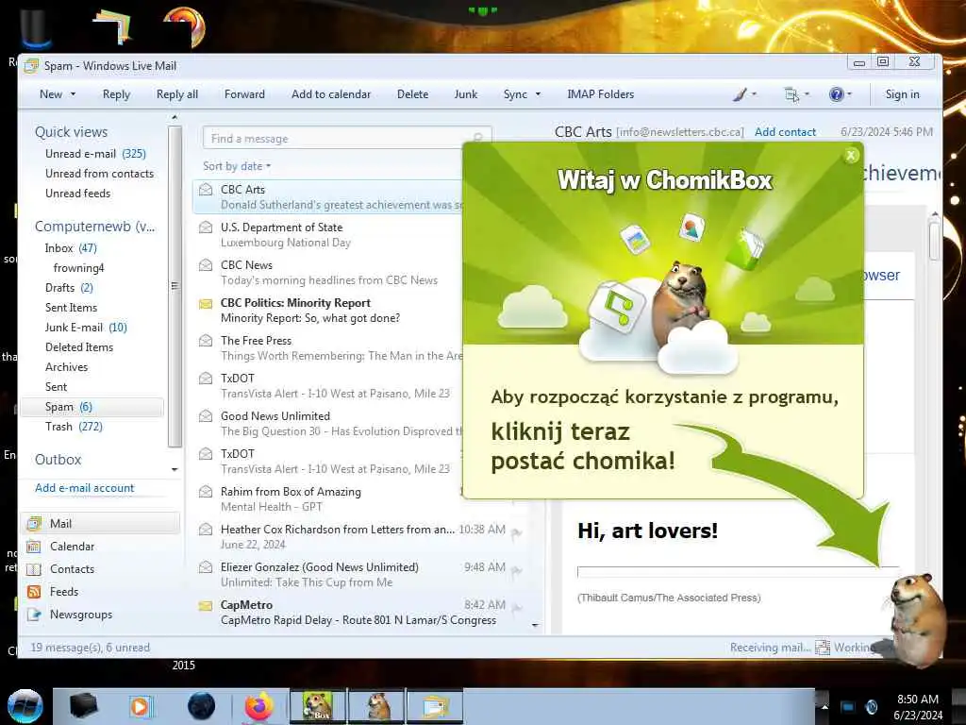Switch to Calendar section
This screenshot has height=725, width=966.
[x=72, y=547]
